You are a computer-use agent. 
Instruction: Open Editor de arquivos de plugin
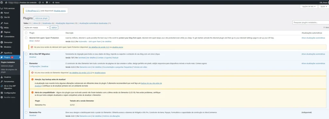pos(9,71)
